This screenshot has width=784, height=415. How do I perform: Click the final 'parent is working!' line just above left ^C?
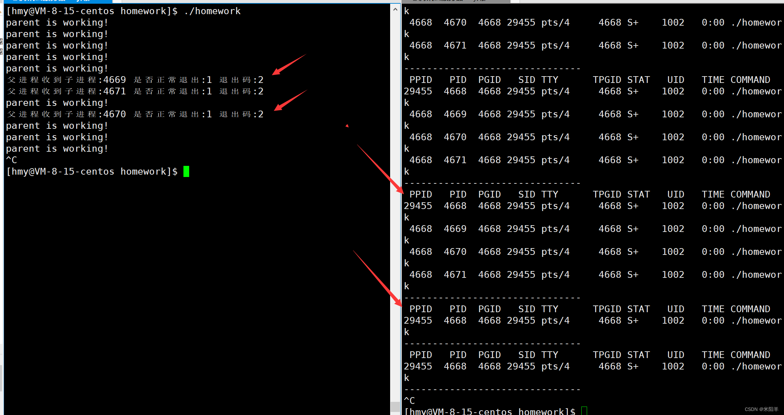click(x=57, y=149)
